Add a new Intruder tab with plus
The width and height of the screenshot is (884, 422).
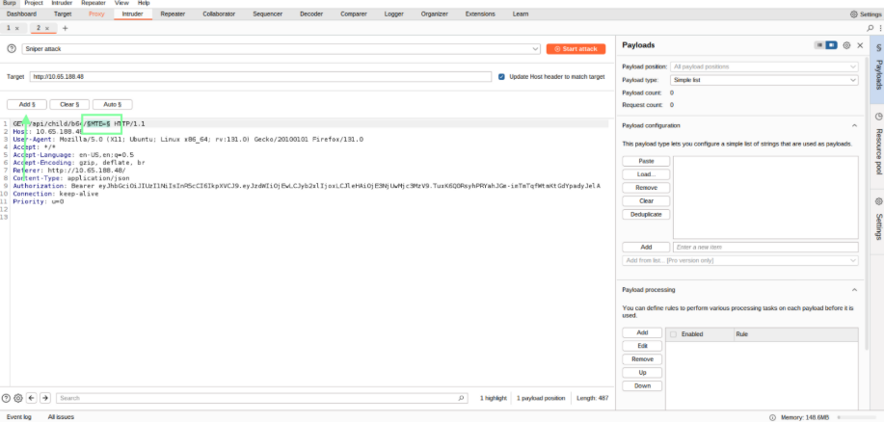(66, 28)
